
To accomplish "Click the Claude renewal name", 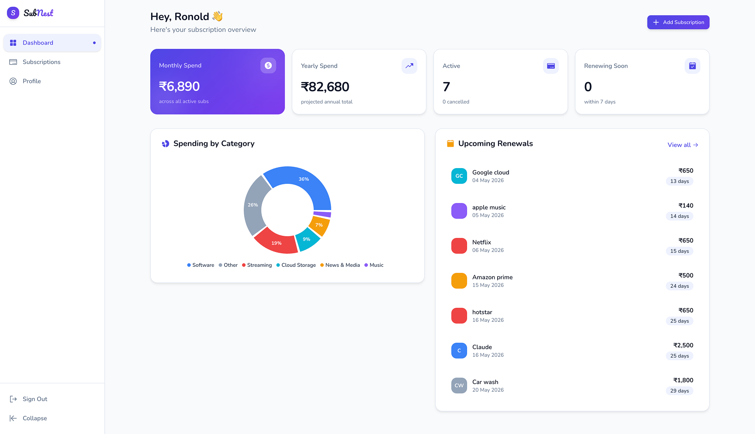I will (482, 347).
